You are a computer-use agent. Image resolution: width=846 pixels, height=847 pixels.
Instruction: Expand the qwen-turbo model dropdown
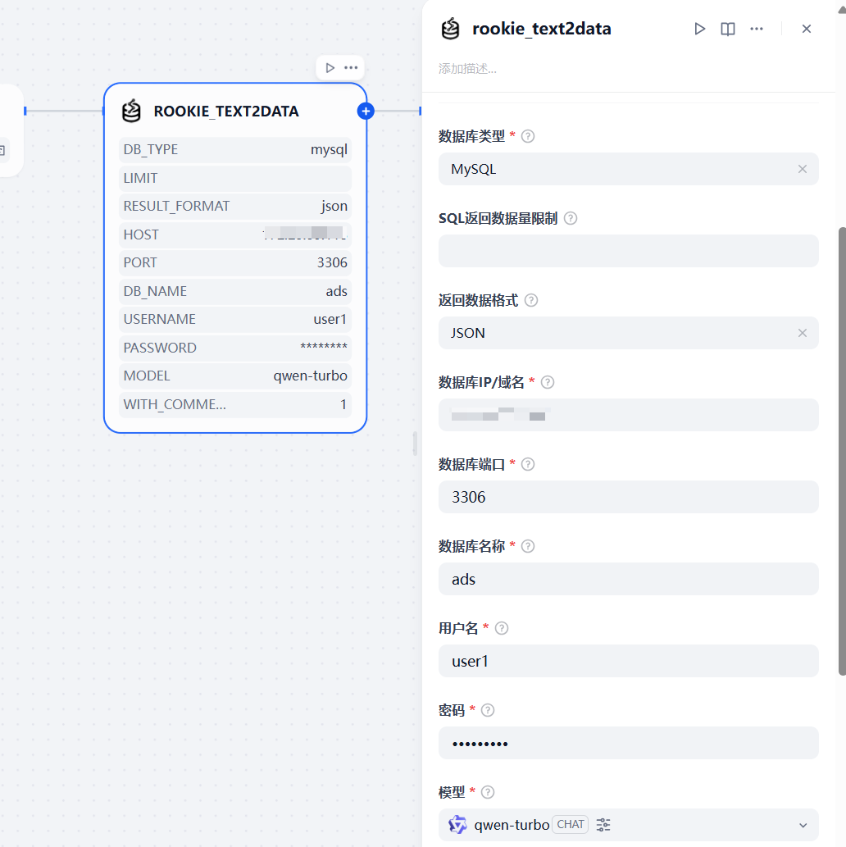point(802,824)
